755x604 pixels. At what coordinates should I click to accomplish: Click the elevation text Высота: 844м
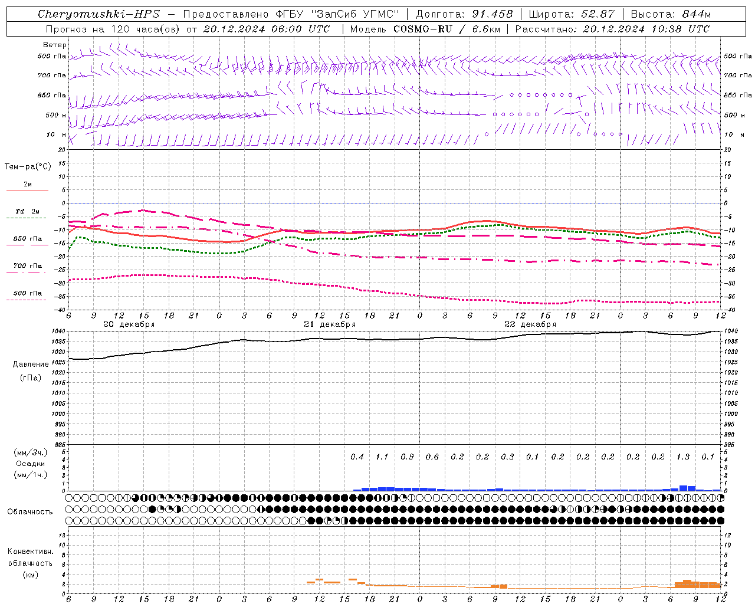point(671,14)
